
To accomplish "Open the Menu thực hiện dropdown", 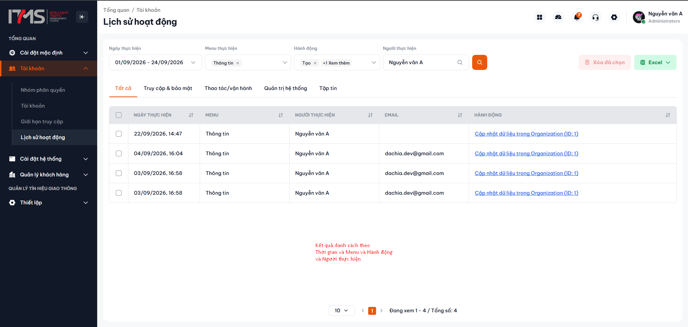I will pyautogui.click(x=248, y=62).
